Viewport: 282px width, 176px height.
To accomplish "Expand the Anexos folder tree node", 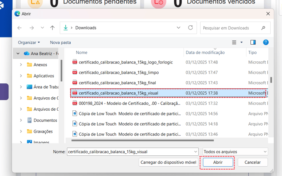I will (x=21, y=65).
